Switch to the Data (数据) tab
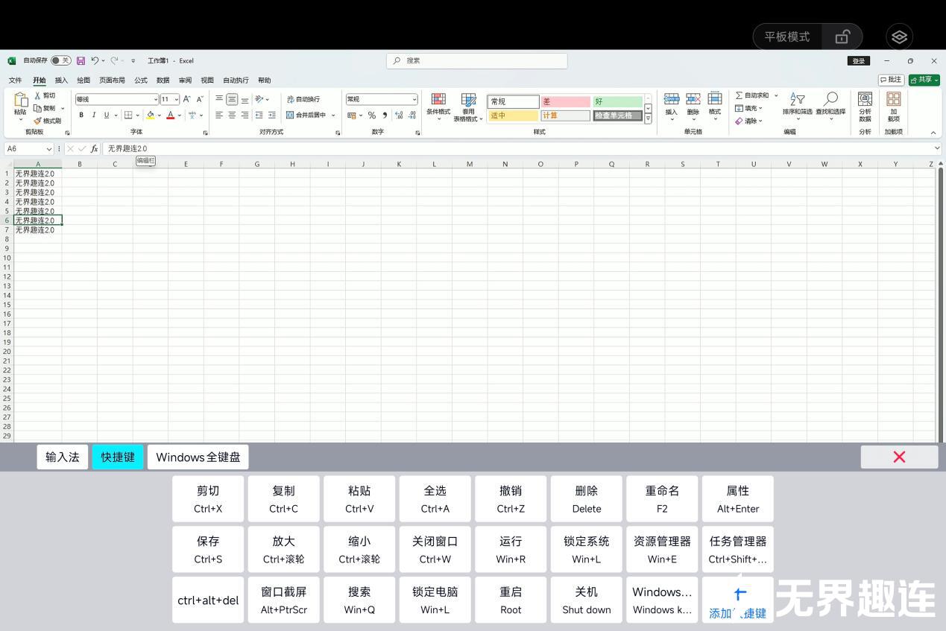This screenshot has width=946, height=631. (163, 80)
